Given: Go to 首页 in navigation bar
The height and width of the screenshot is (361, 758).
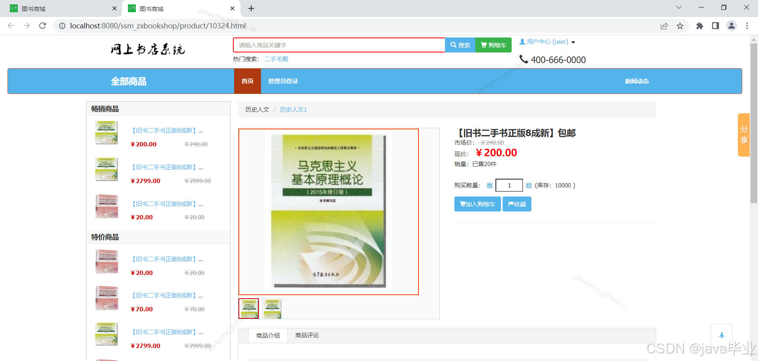Looking at the screenshot, I should coord(248,81).
